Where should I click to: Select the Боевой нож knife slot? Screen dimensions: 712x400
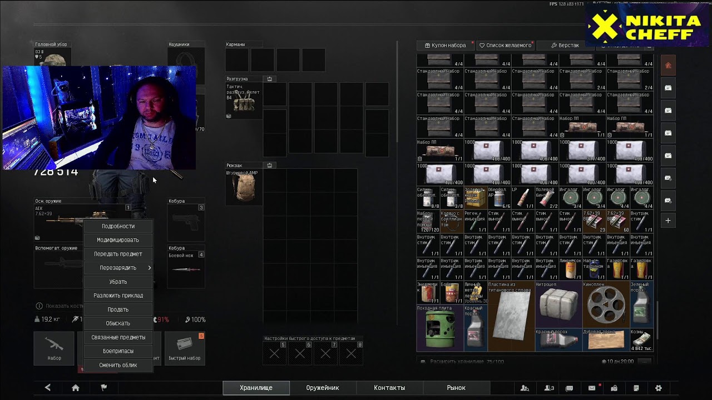pos(186,269)
